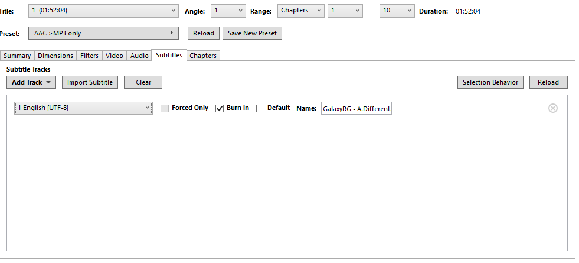Open Selection Behavior settings
Image resolution: width=579 pixels, height=263 pixels.
[490, 82]
